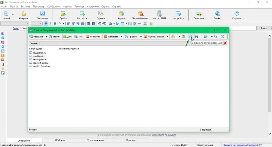The image size is (272, 147).
Task: Sort by E-mail адрес column header
Action: coord(43,49)
